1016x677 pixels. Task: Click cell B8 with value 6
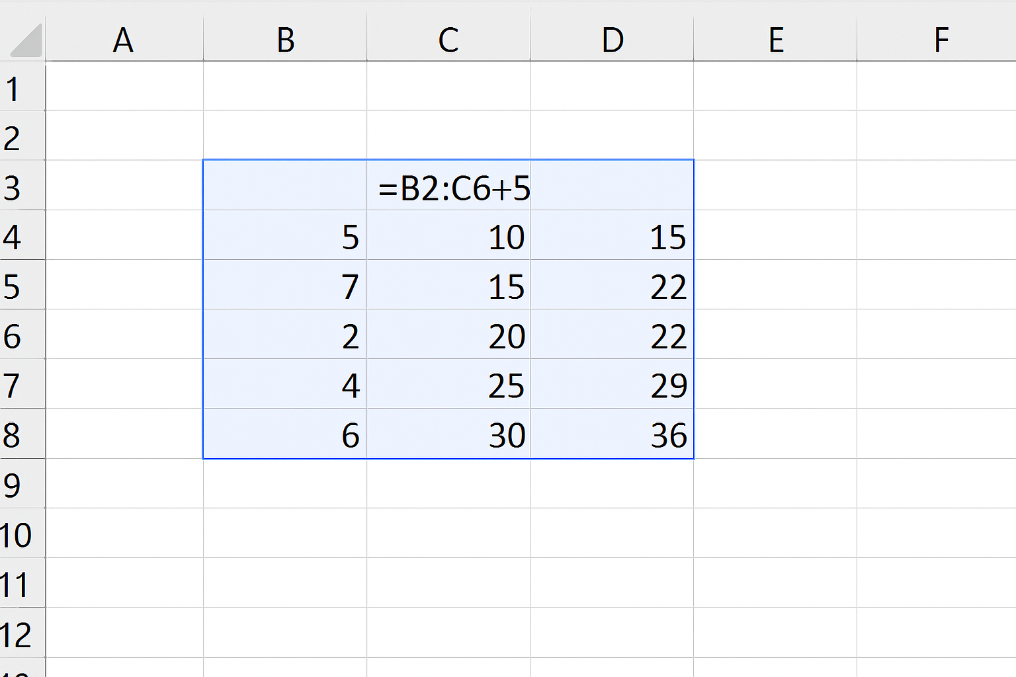[285, 434]
